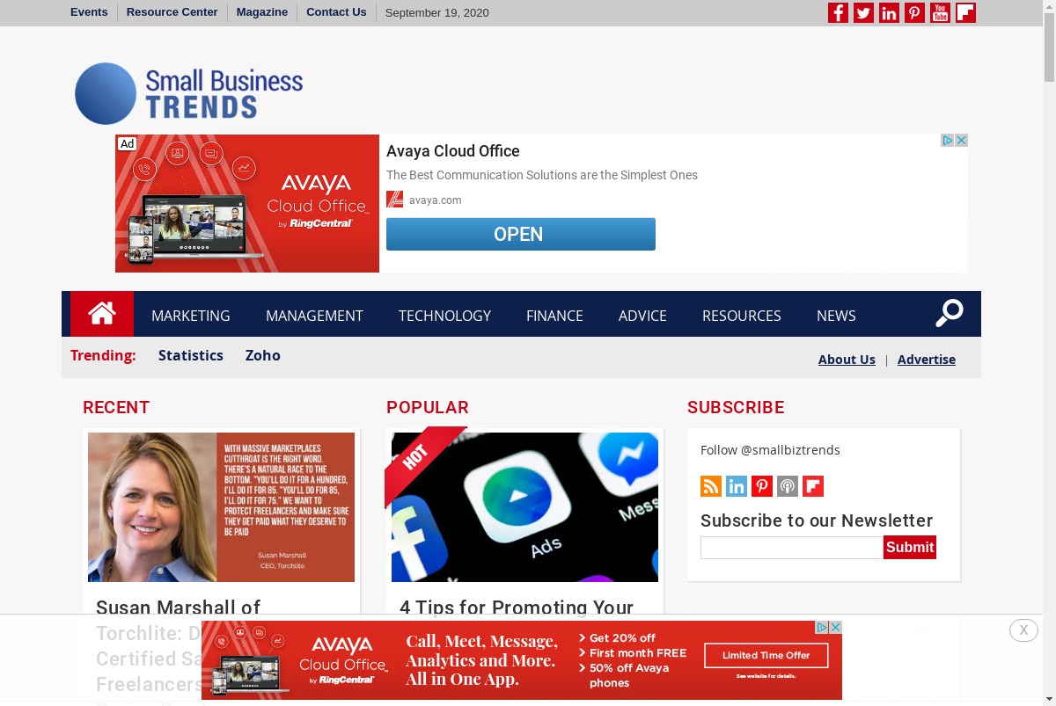Open Magazine link in top bar

point(262,12)
